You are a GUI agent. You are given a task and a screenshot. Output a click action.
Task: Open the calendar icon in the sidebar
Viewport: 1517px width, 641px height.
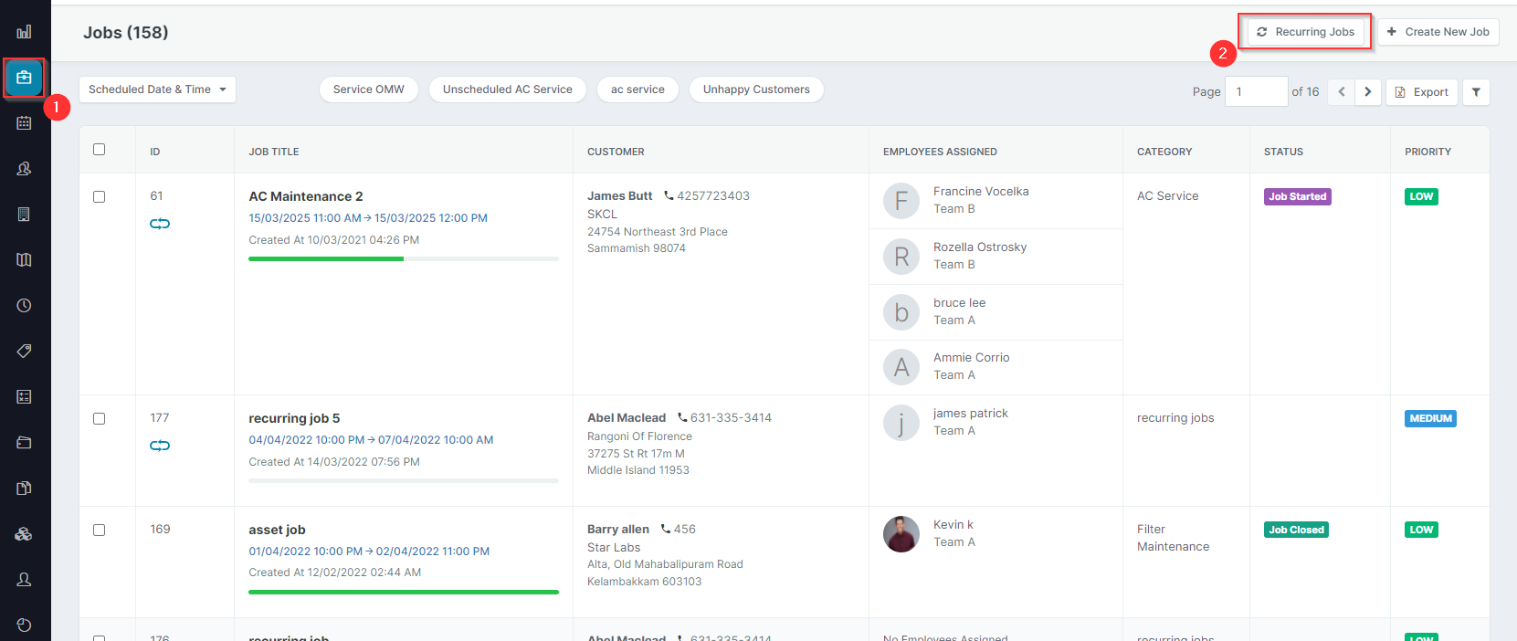click(25, 123)
